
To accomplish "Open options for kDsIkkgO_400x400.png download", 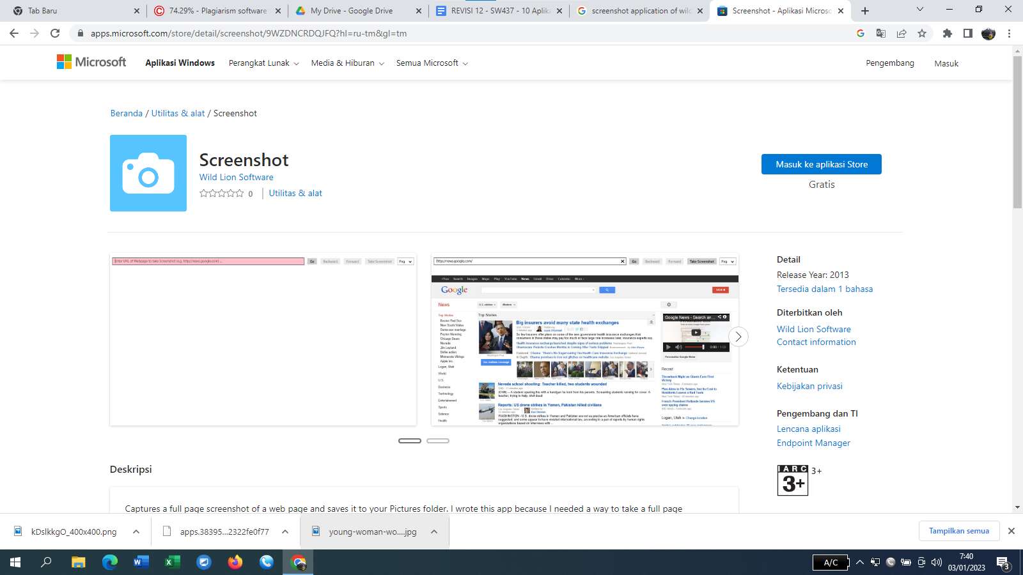I will [x=136, y=532].
